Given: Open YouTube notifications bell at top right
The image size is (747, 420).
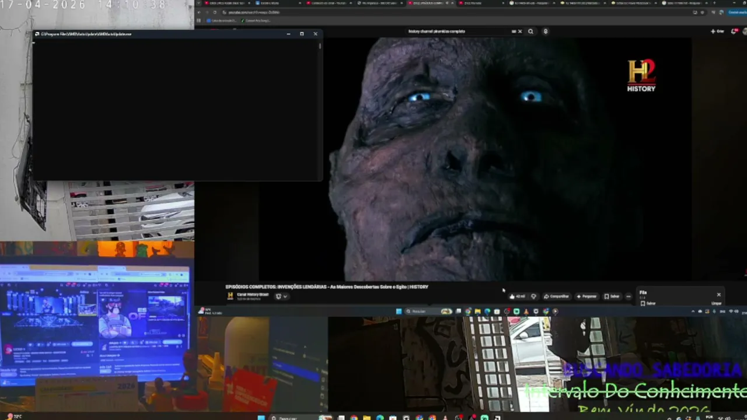Looking at the screenshot, I should [734, 32].
